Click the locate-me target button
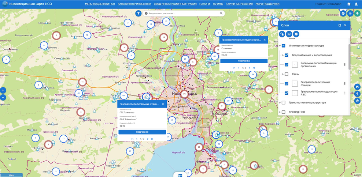This screenshot has height=177, width=362. [x=357, y=101]
